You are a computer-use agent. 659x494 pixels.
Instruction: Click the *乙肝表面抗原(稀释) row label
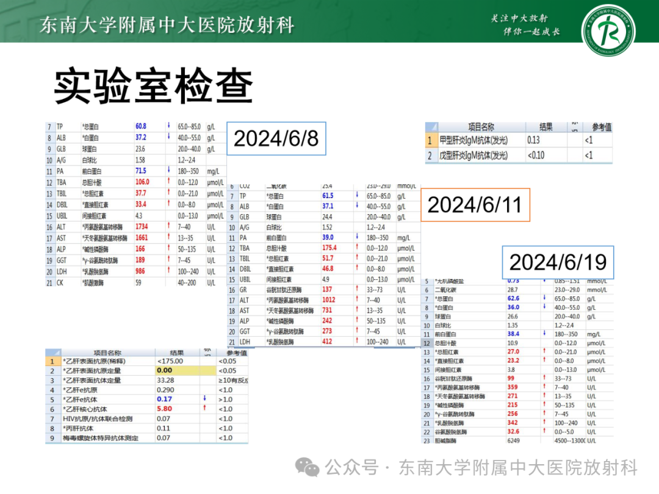pos(94,361)
